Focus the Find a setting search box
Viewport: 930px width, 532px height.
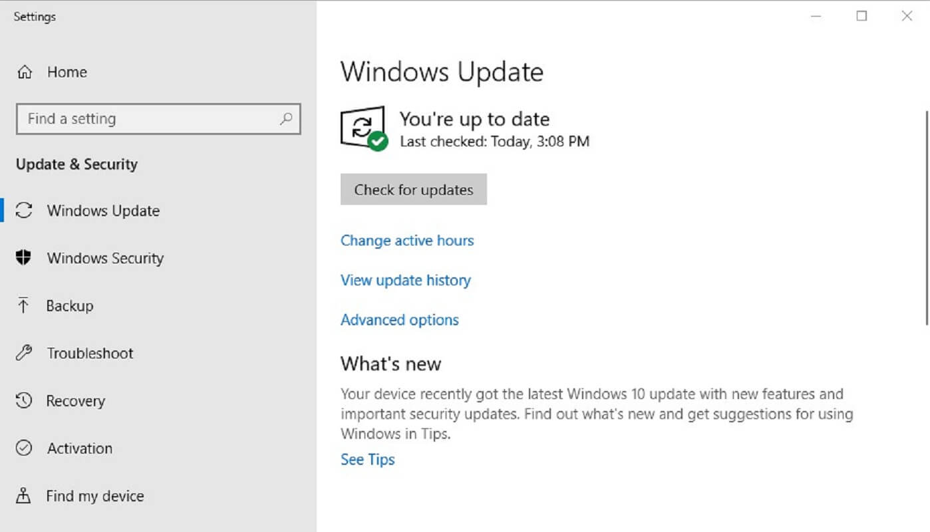[158, 119]
